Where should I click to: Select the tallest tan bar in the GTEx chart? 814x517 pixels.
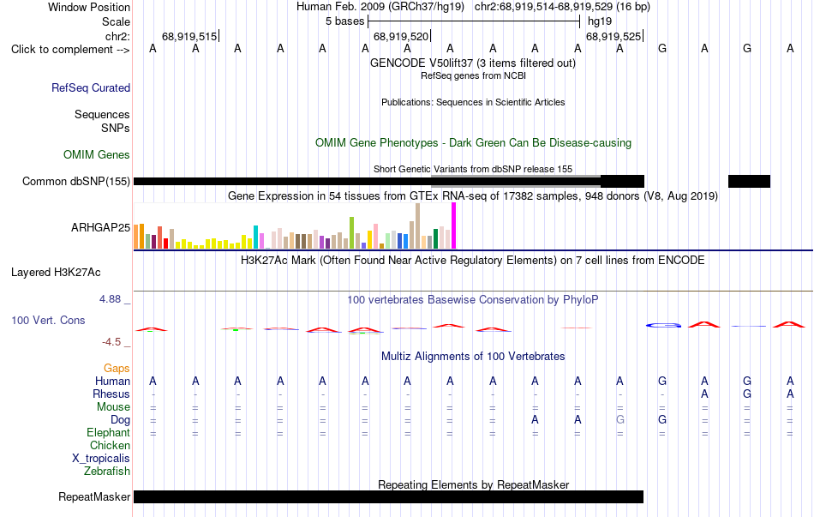point(417,226)
